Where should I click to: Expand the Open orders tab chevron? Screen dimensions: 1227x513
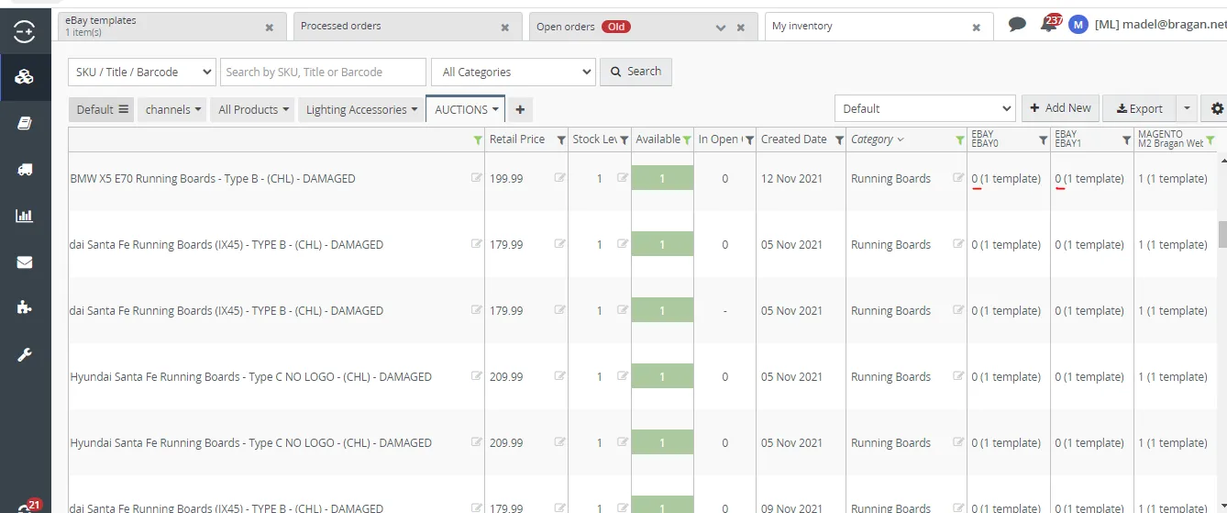pyautogui.click(x=722, y=28)
